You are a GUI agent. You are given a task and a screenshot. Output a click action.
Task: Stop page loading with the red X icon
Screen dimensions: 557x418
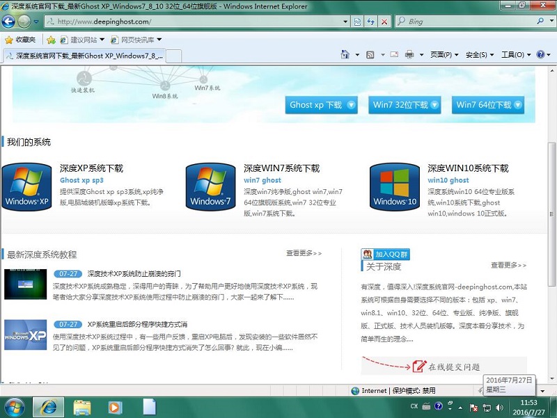tap(384, 22)
